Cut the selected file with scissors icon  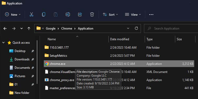point(31,15)
